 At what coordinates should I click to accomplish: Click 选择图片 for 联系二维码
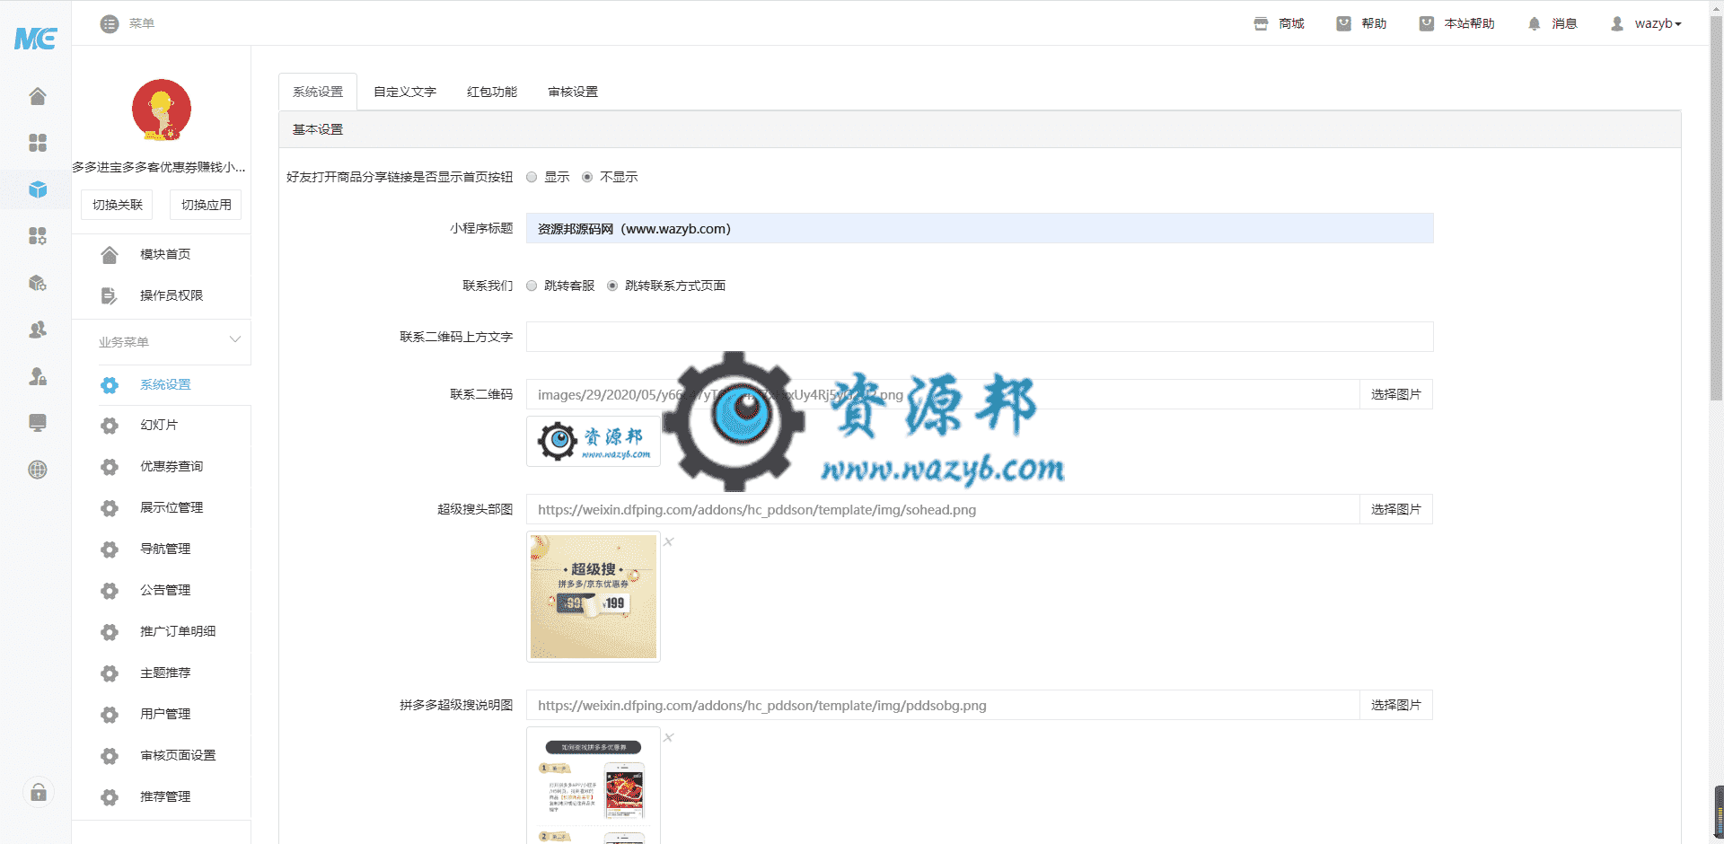click(x=1396, y=395)
